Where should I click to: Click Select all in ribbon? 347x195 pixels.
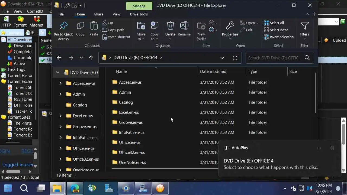274,23
